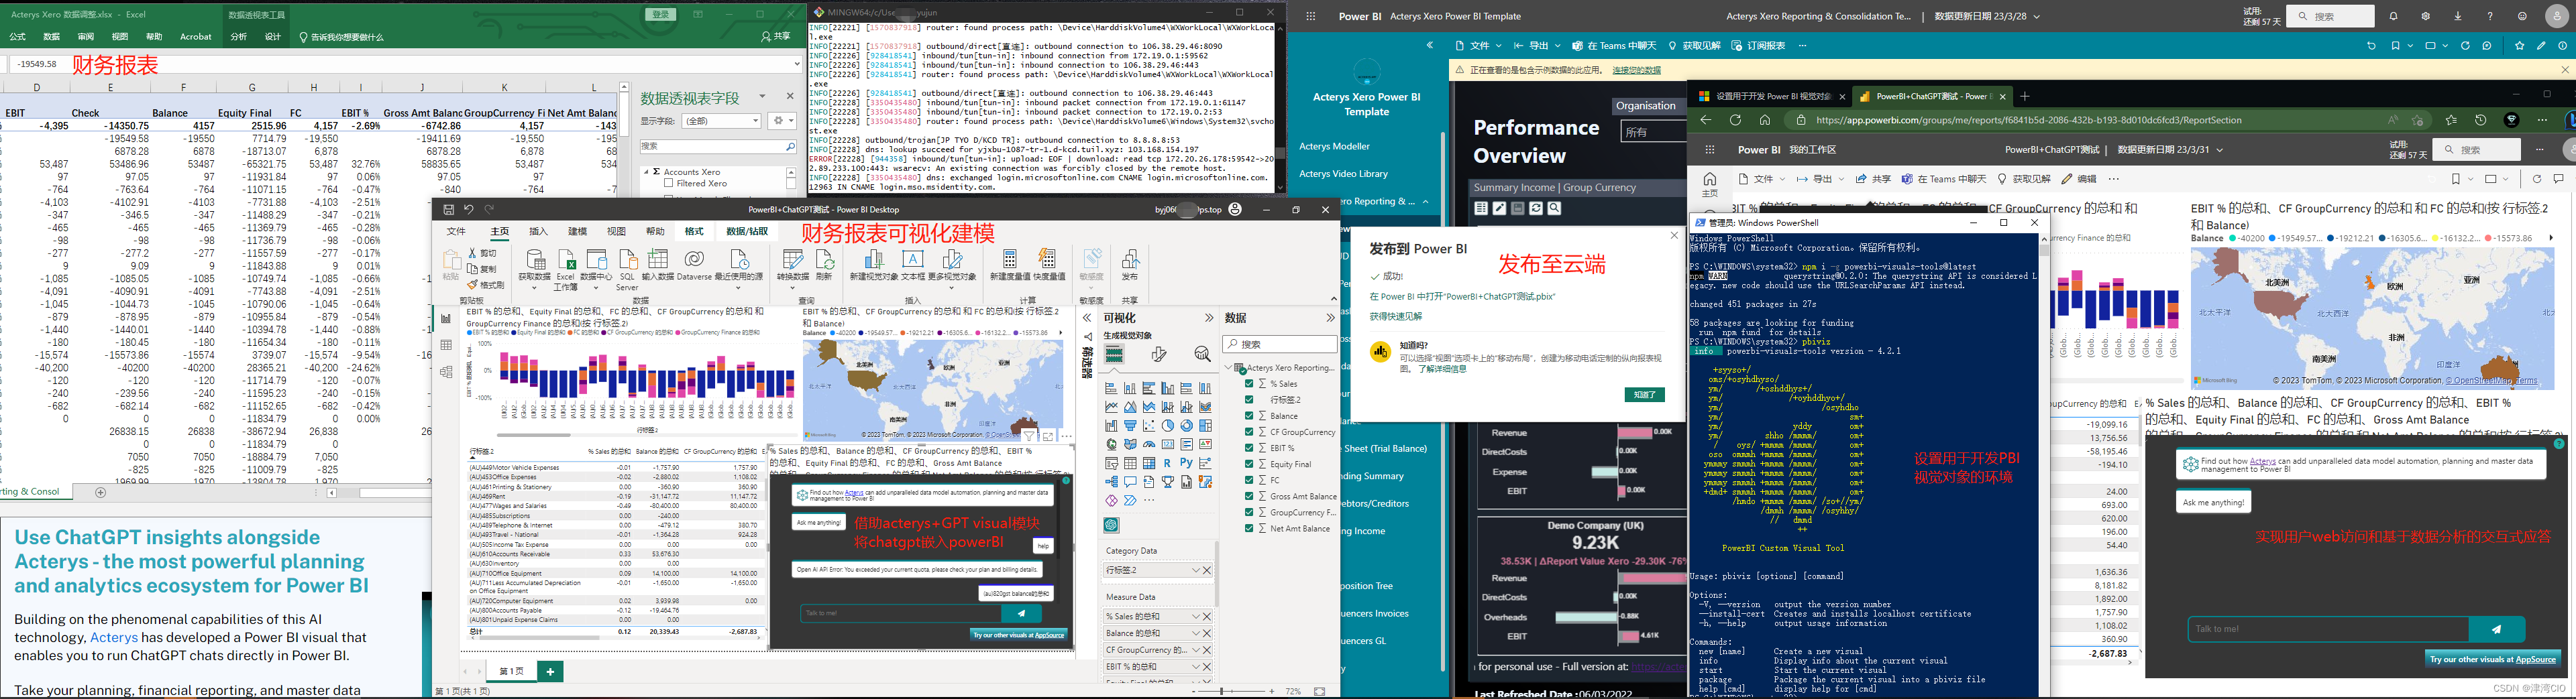Screen dimensions: 2576x699
Task: Open Table view in Power BI Desktop sidebar
Action: (x=446, y=346)
